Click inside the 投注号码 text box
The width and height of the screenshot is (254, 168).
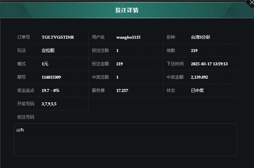click(x=126, y=140)
